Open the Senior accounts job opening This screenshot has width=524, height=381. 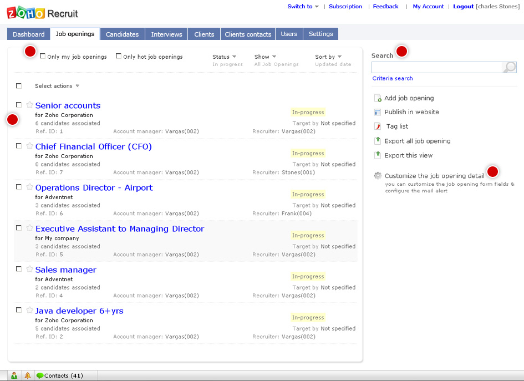click(x=68, y=105)
